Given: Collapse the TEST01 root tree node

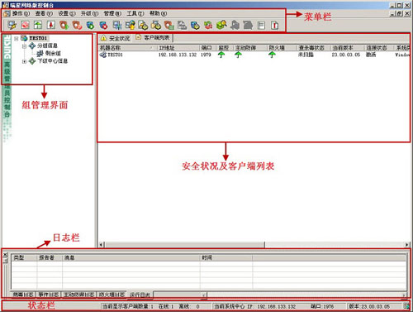Looking at the screenshot, I should [x=17, y=38].
